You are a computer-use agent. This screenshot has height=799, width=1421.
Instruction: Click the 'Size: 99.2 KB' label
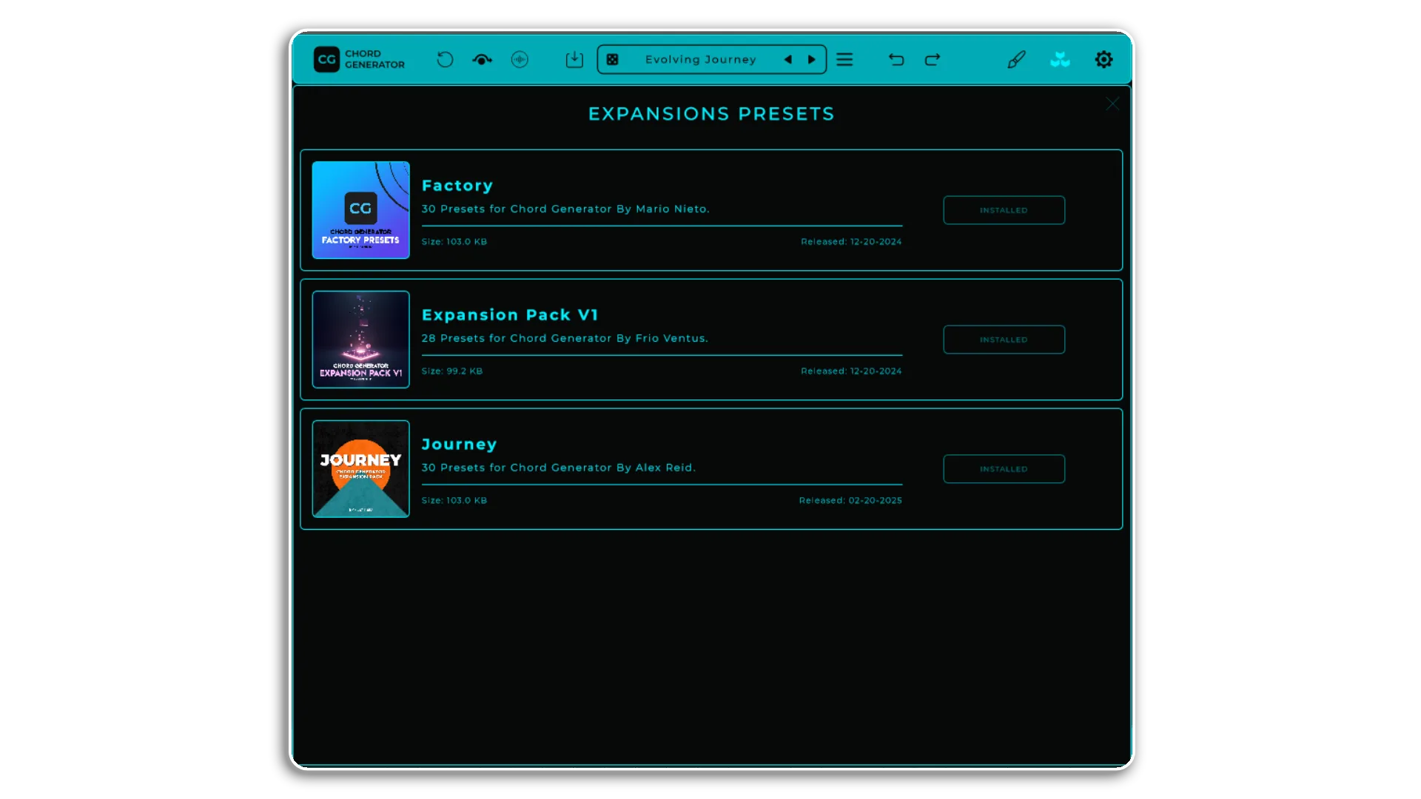click(x=452, y=371)
